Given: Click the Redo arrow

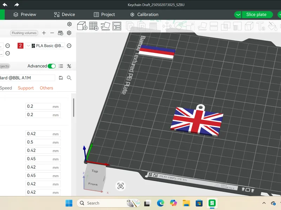Looking at the screenshot, I should pyautogui.click(x=17, y=5).
